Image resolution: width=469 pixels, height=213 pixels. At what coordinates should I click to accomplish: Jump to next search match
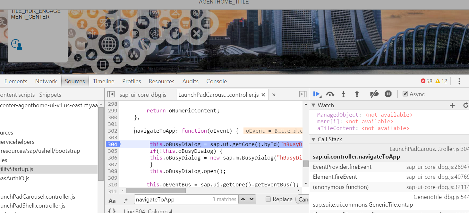252,199
